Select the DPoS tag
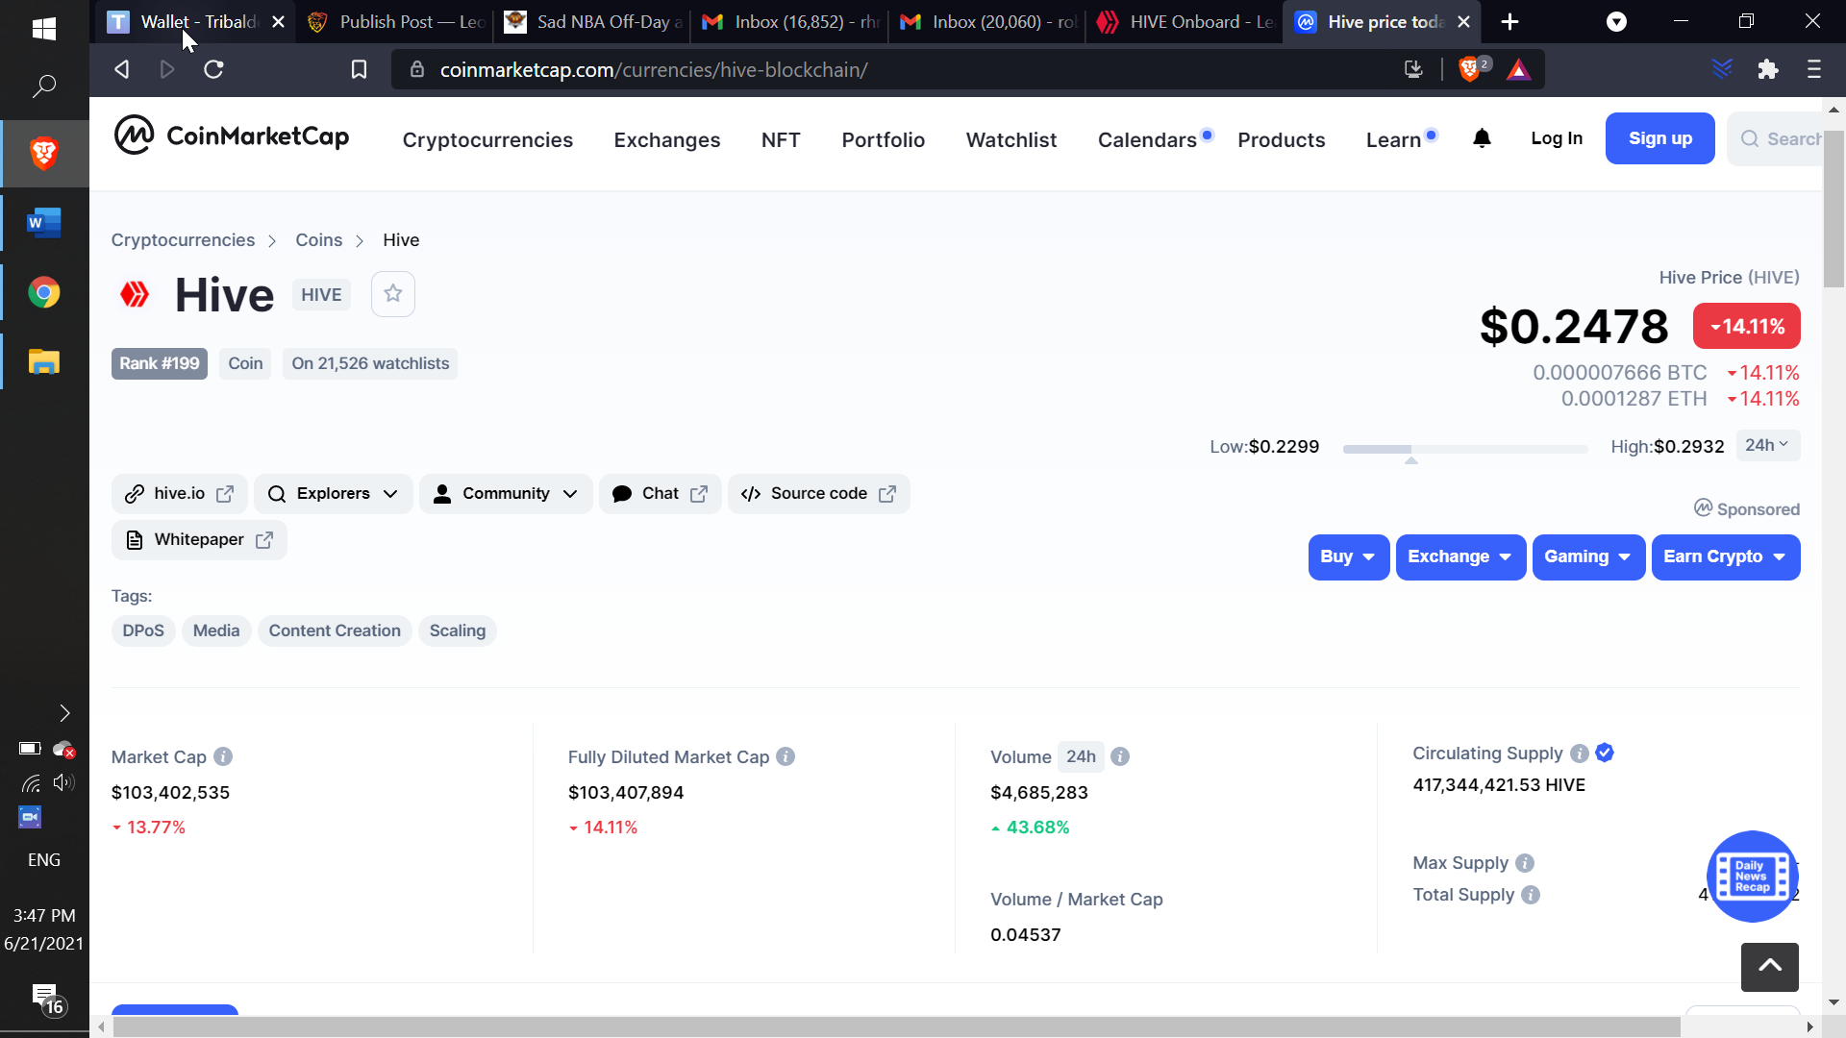 (x=143, y=630)
